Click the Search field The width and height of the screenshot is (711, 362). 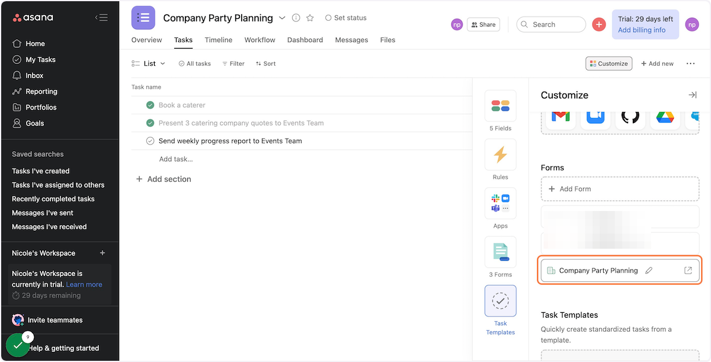551,24
